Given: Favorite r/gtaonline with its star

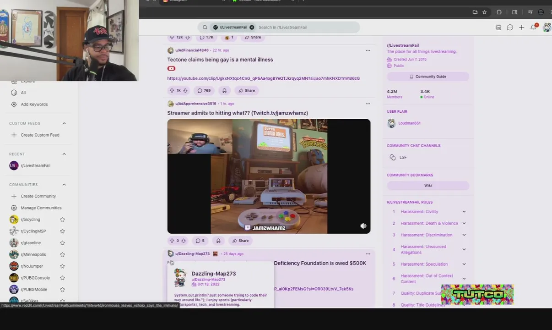Looking at the screenshot, I should click(62, 243).
